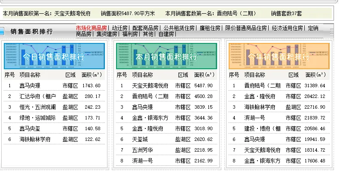
Task: Click area value 5487.90 in monthly table
Action: (x=204, y=85)
